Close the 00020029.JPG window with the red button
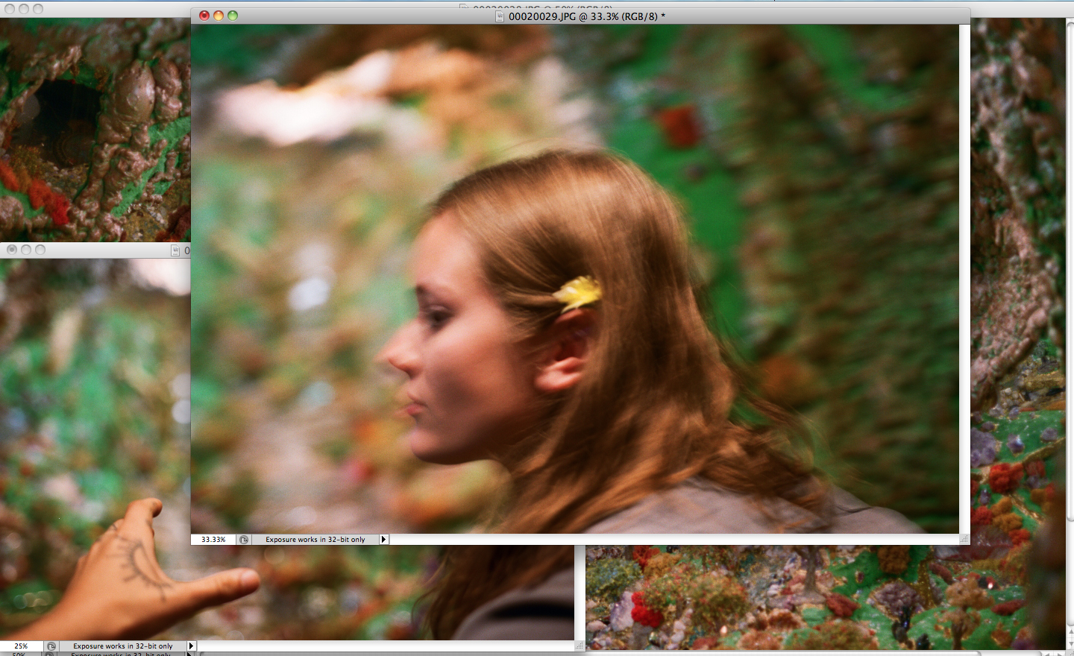 204,16
